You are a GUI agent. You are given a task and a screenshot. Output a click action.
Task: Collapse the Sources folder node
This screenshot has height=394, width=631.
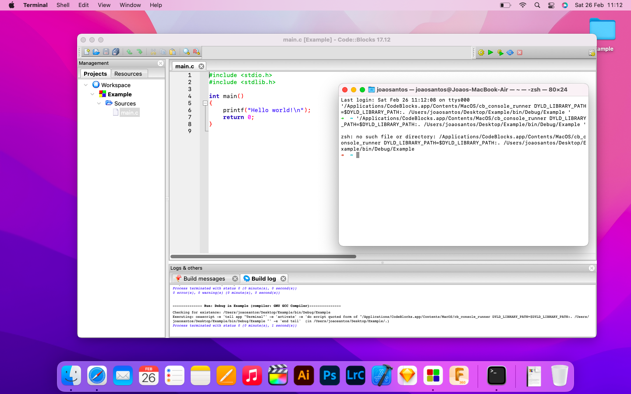coord(99,103)
